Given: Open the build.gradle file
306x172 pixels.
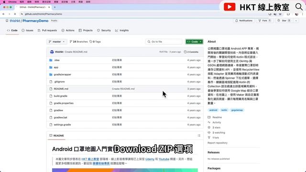Looking at the screenshot, I should (x=61, y=96).
